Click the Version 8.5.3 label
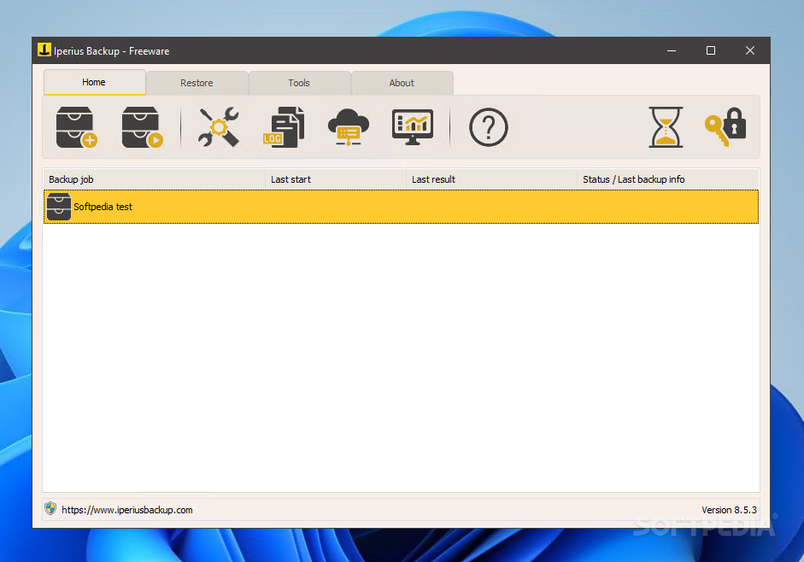Image resolution: width=804 pixels, height=562 pixels. coord(729,510)
